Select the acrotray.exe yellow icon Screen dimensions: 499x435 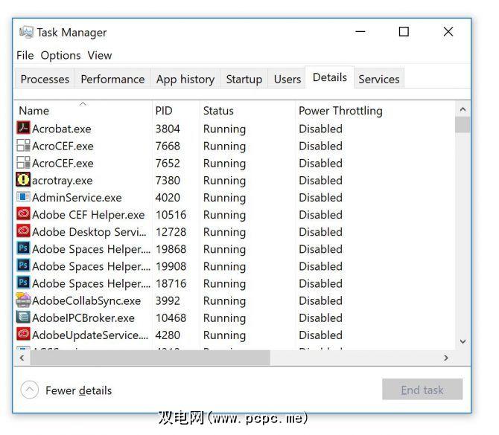click(x=23, y=180)
